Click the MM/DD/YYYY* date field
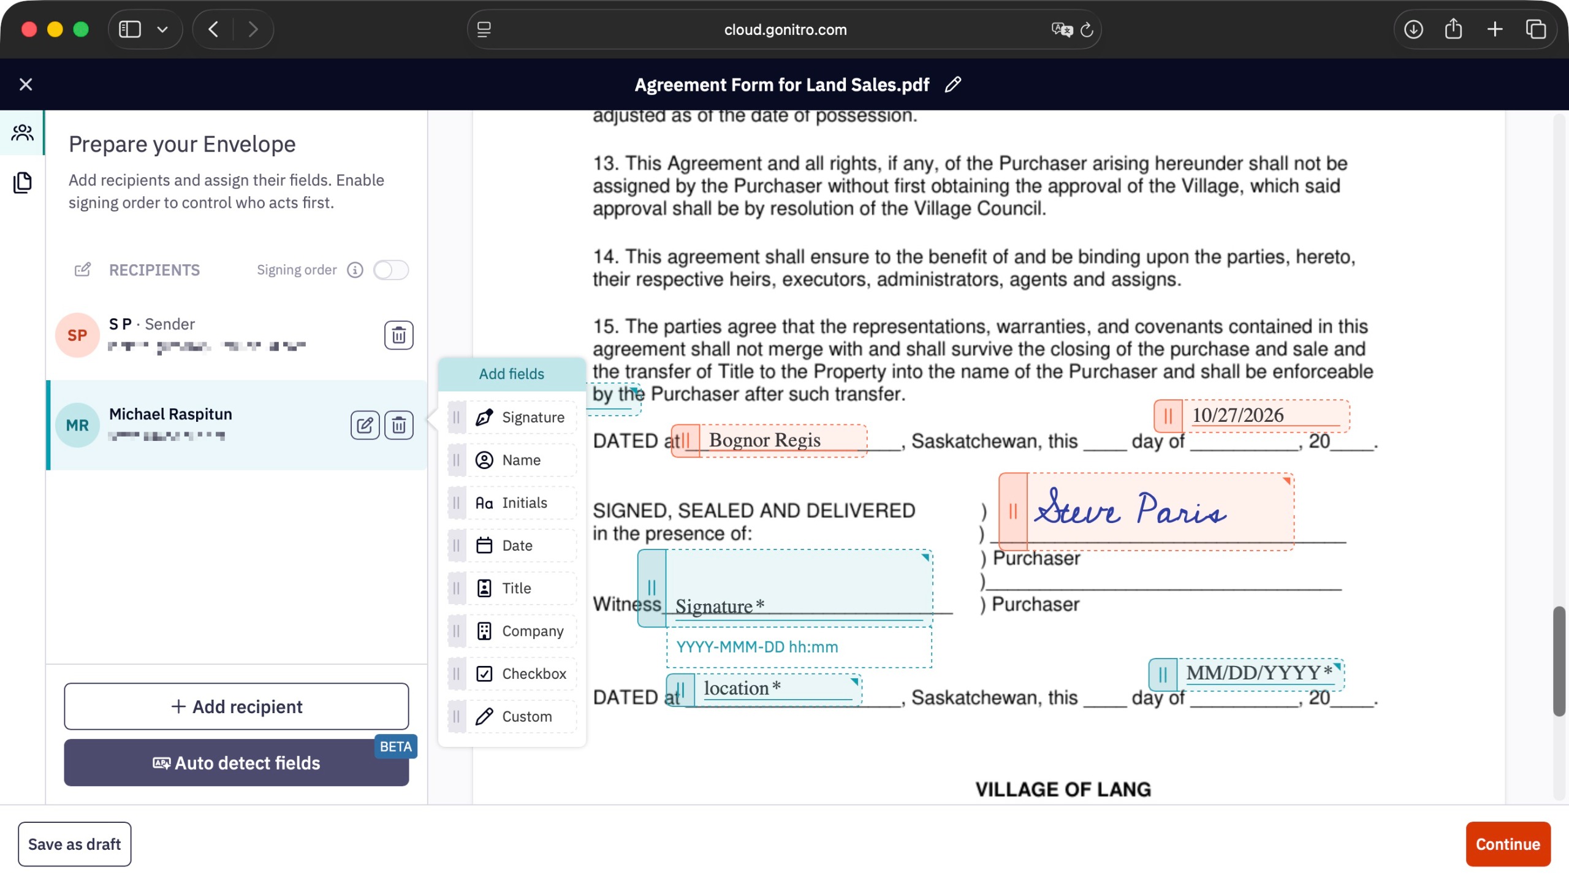Image resolution: width=1569 pixels, height=883 pixels. (x=1247, y=674)
